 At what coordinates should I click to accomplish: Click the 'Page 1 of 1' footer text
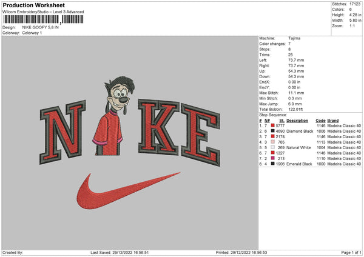[x=351, y=253]
